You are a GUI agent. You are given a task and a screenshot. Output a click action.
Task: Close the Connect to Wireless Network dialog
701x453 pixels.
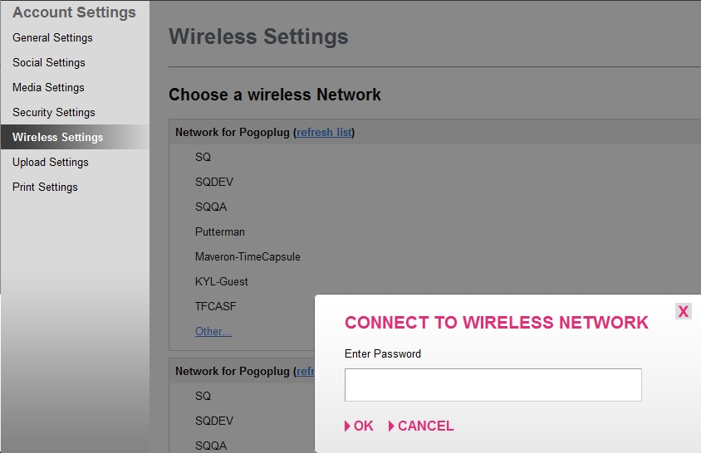tap(683, 311)
